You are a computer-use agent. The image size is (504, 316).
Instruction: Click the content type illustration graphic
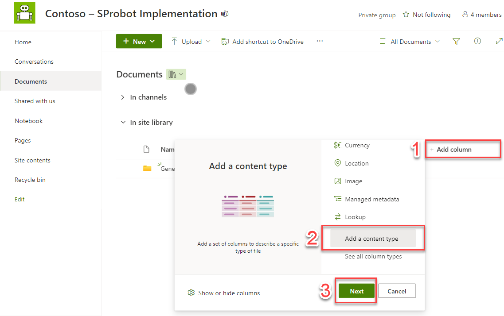(x=248, y=206)
